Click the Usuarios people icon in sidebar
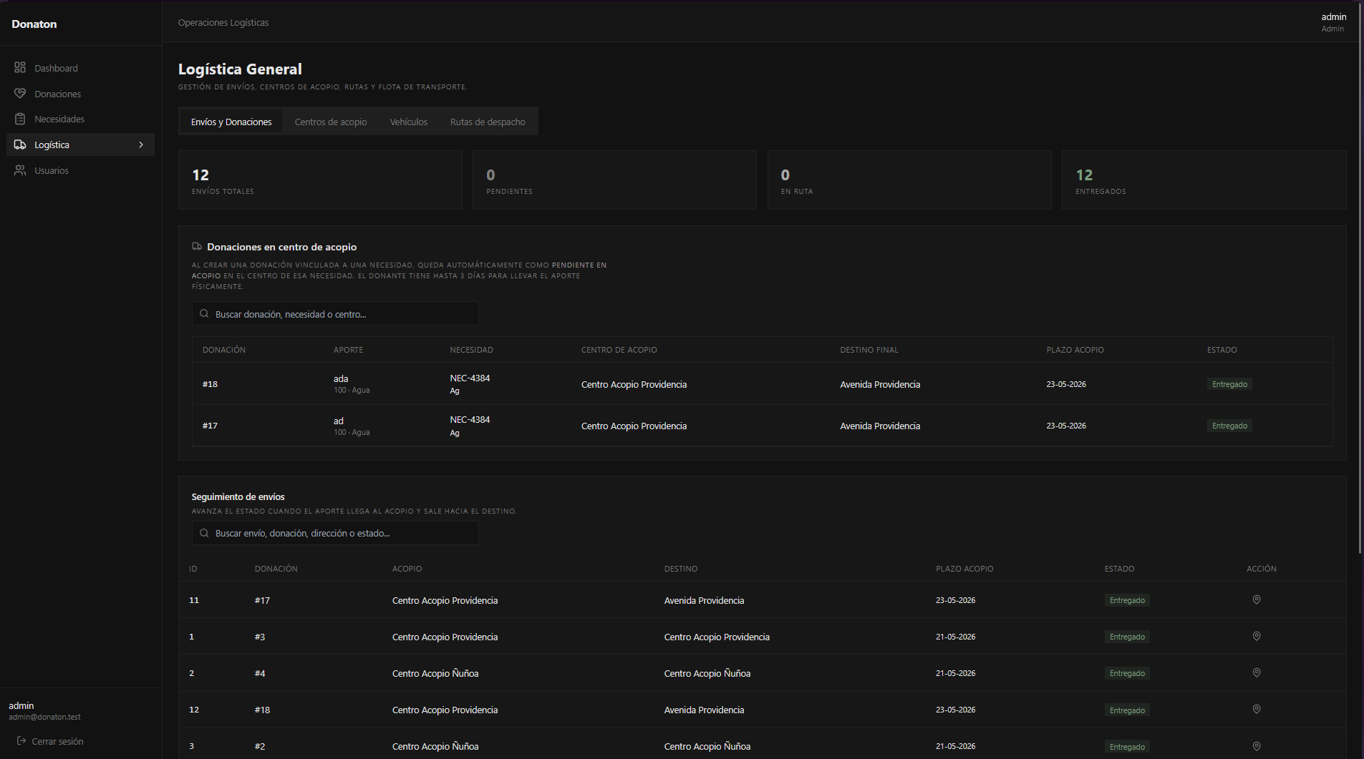Screen dimensions: 1364x759 click(x=20, y=170)
